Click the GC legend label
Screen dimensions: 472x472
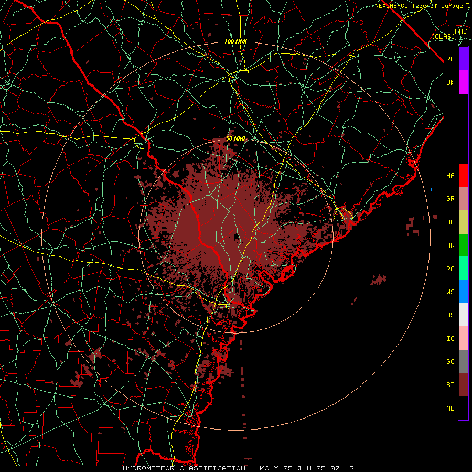[x=450, y=362]
